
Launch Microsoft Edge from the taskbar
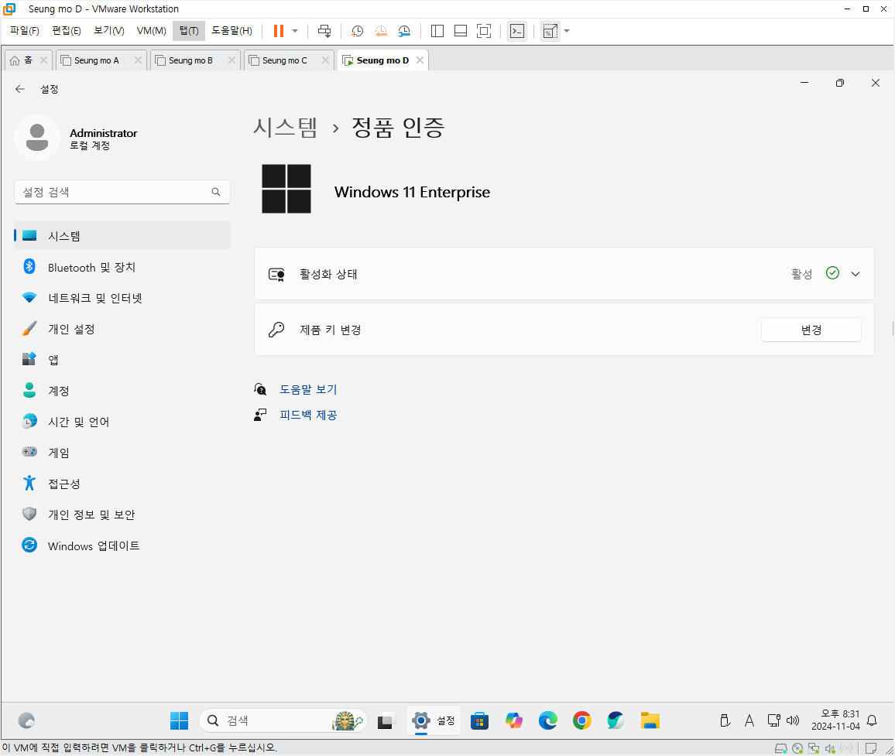tap(548, 720)
